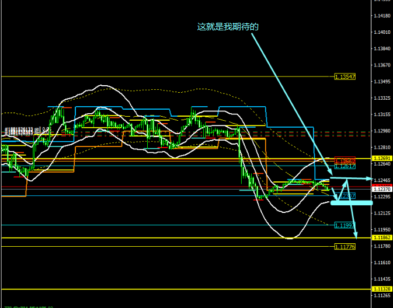Click the 1.11862 yellow axis price tag
Image resolution: width=393 pixels, height=308 pixels.
382,238
